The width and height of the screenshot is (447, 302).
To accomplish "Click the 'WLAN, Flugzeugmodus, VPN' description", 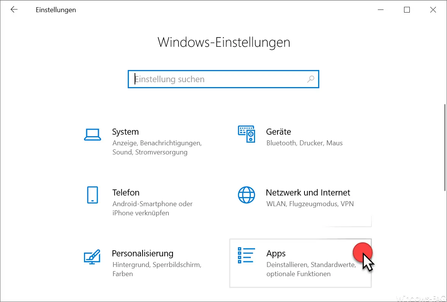I will (x=310, y=203).
